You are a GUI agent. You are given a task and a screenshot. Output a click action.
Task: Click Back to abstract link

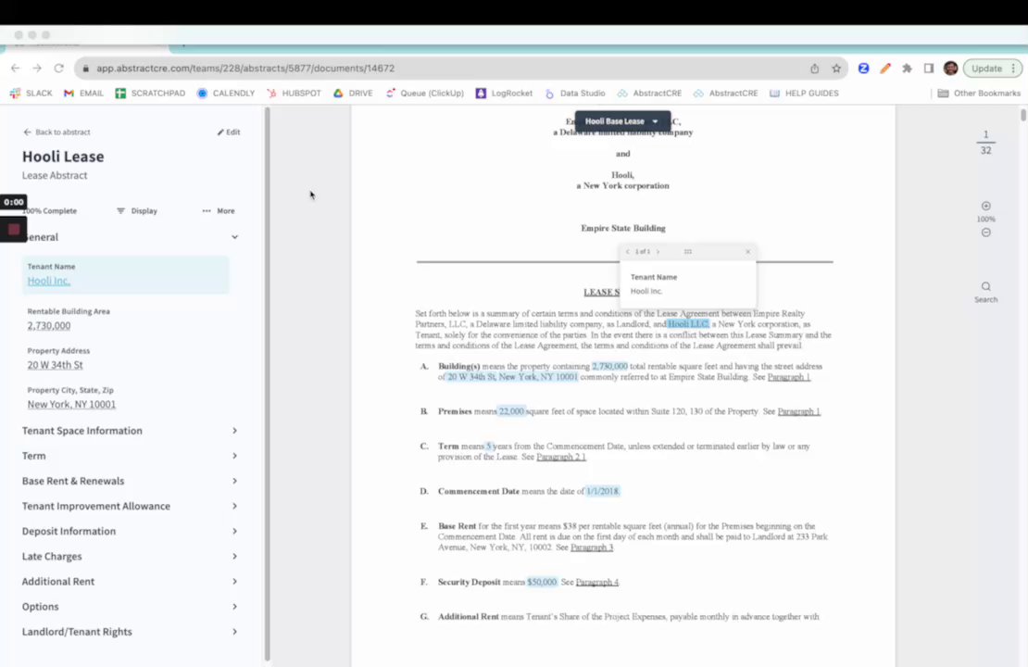56,132
